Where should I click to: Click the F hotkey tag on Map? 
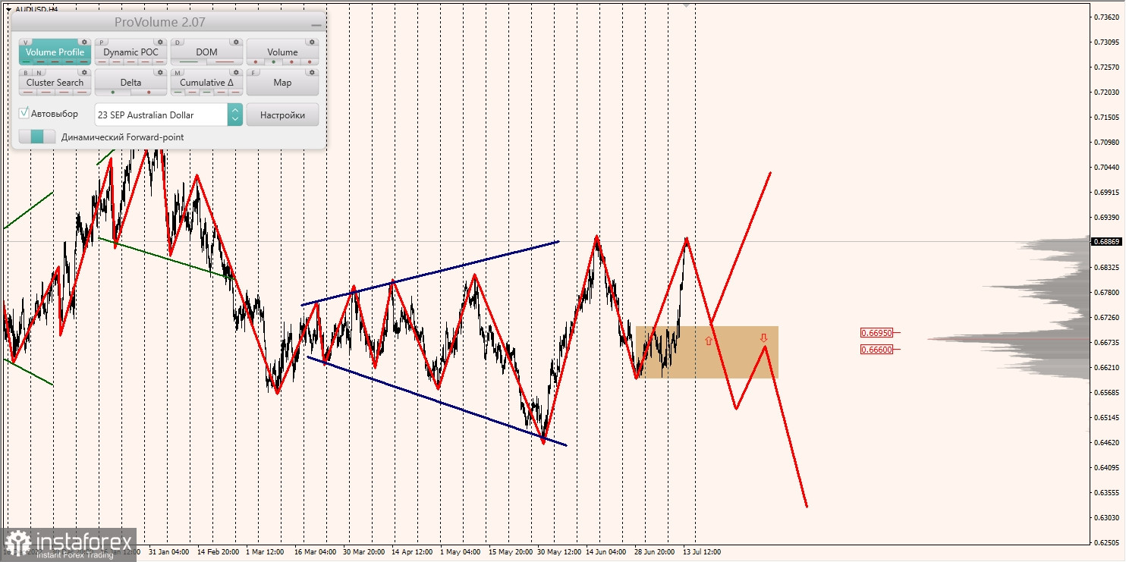click(x=254, y=73)
